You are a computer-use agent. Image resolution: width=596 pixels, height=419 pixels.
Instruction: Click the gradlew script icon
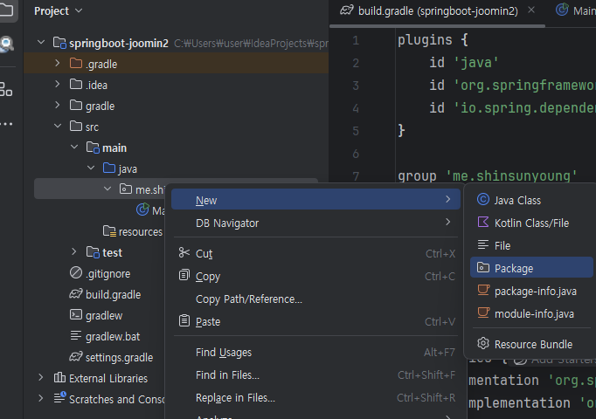point(76,314)
